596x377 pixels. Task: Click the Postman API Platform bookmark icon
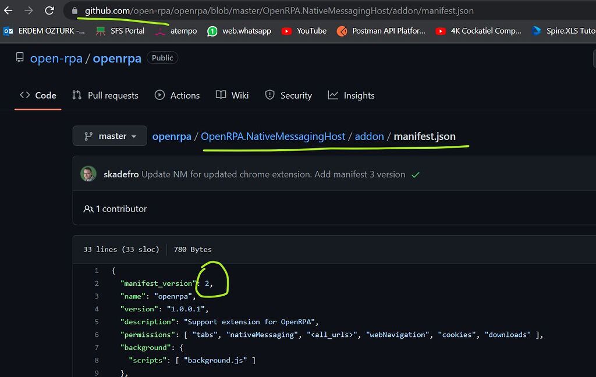342,32
